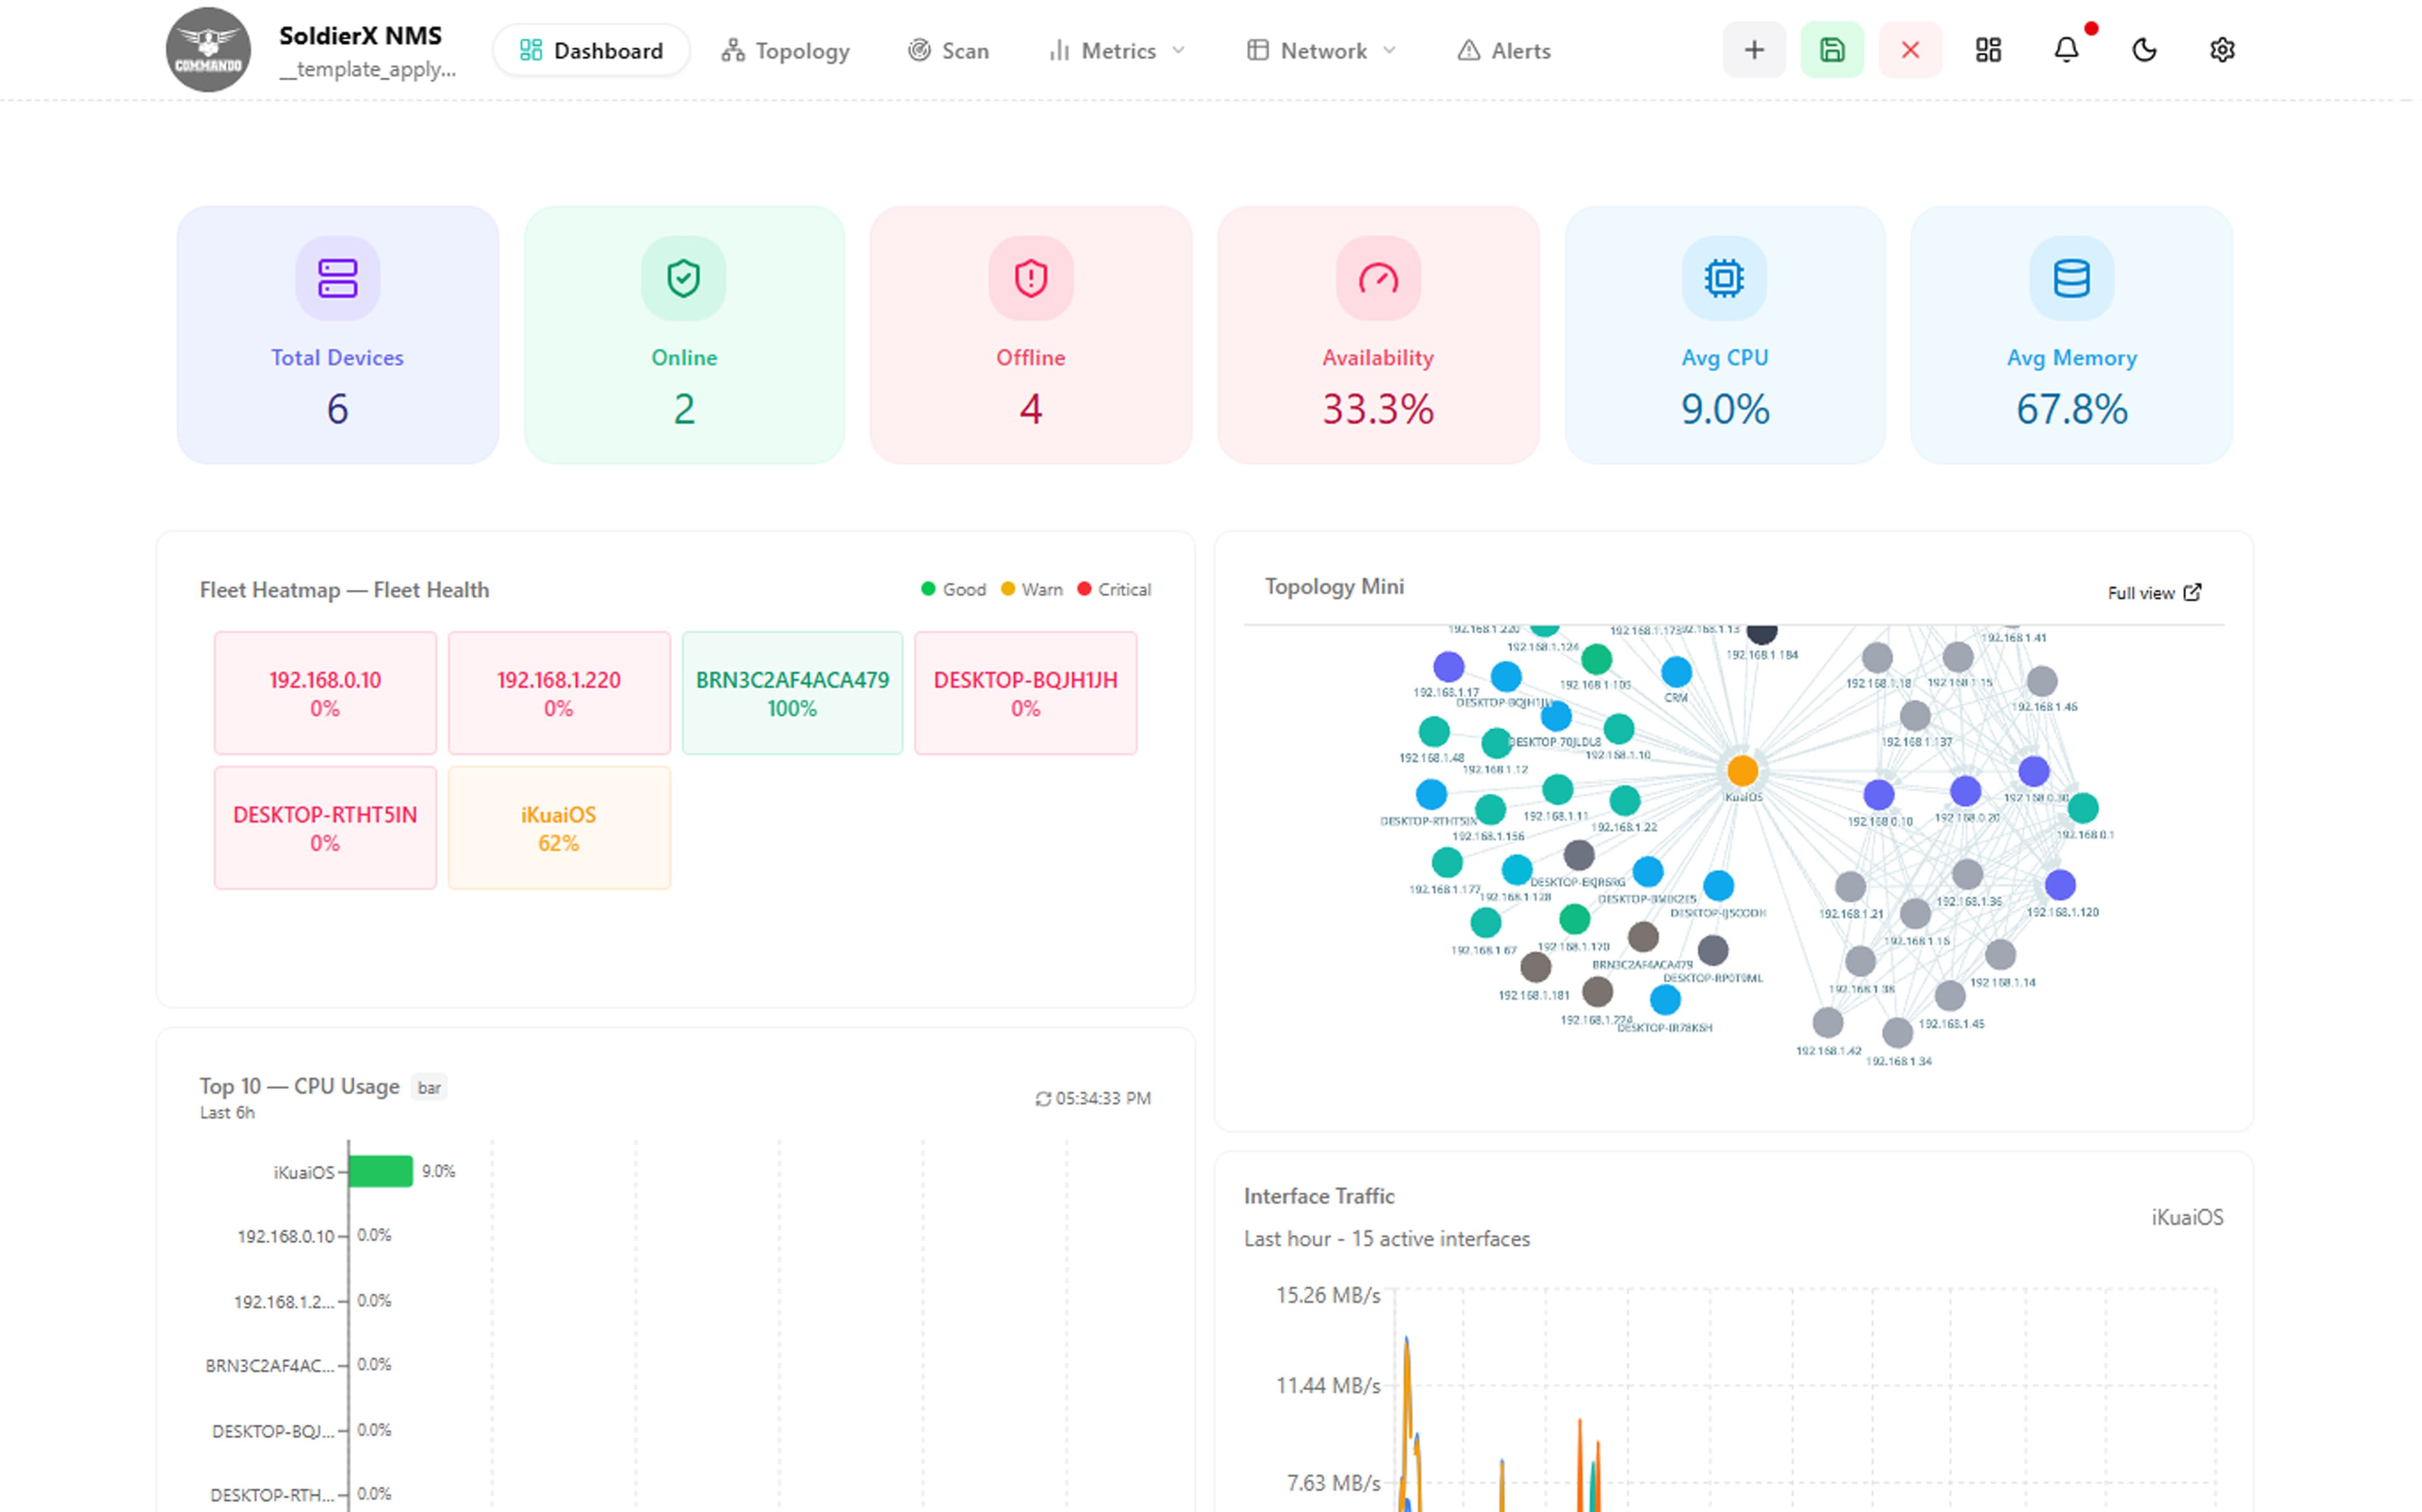Image resolution: width=2422 pixels, height=1512 pixels.
Task: Click 'Last hour - 15 active interfaces' text
Action: coord(1387,1239)
